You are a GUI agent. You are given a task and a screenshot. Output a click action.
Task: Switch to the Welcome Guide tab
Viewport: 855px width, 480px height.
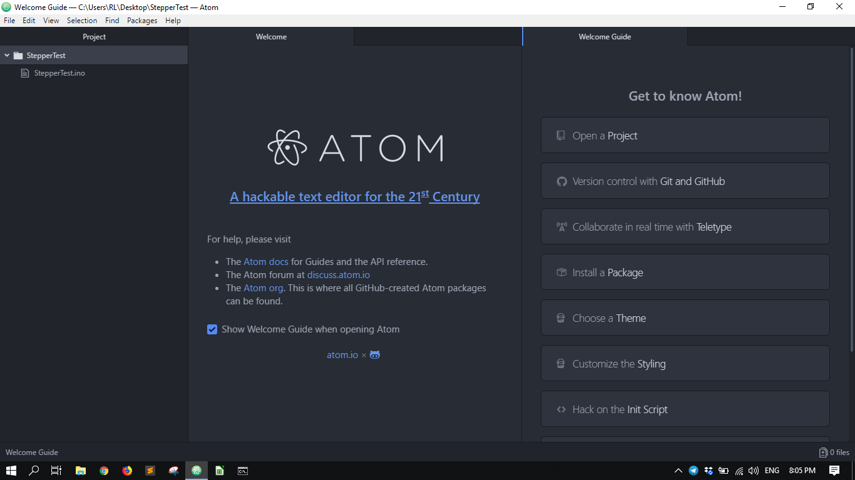click(605, 37)
